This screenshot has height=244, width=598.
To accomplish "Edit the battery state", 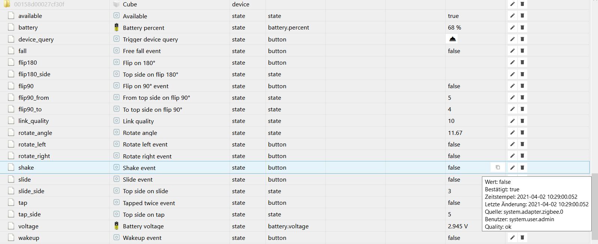I will coord(512,27).
